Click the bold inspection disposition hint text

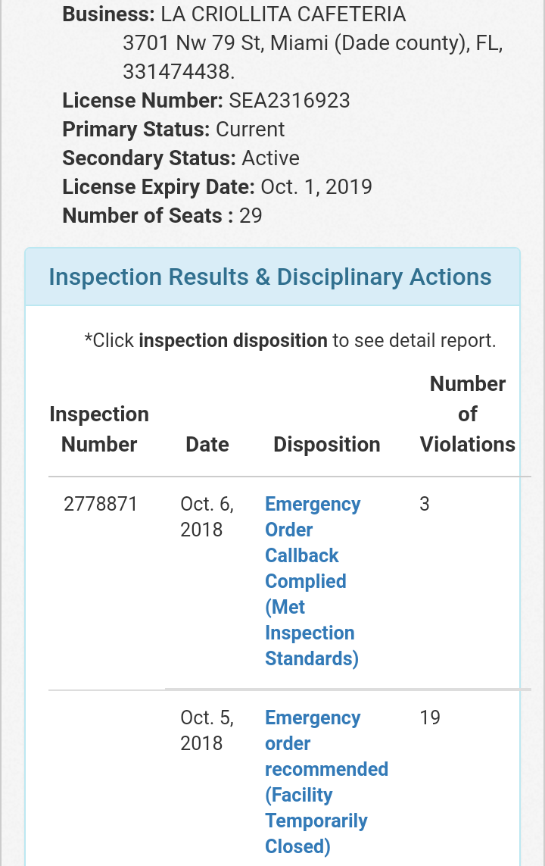click(233, 341)
